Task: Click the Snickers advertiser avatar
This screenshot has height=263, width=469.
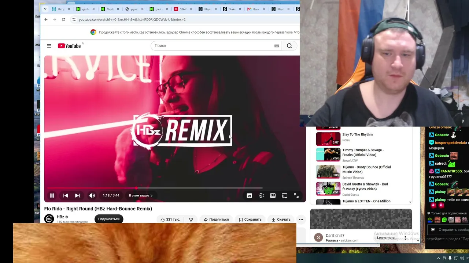Action: point(318,237)
